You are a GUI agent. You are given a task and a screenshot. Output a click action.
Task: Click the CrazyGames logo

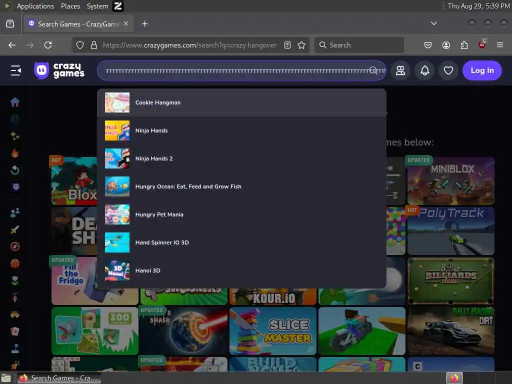click(x=59, y=70)
